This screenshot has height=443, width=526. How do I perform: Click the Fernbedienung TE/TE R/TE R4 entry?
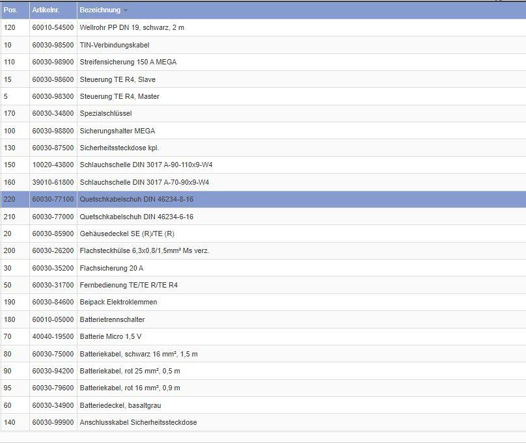(128, 285)
